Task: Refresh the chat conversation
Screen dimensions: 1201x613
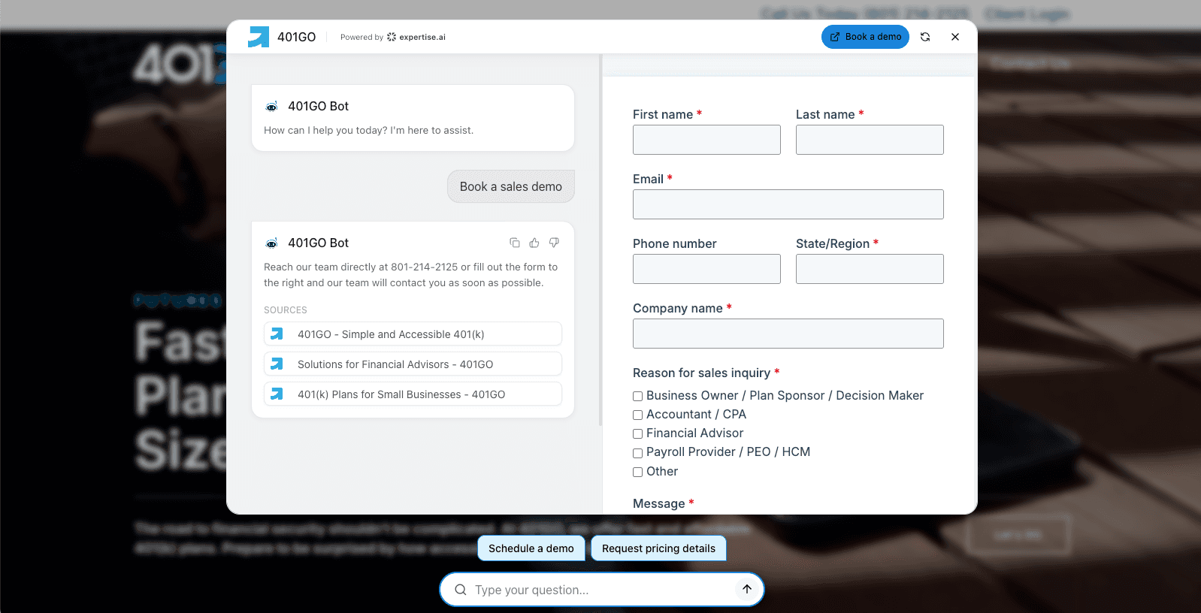Action: click(x=925, y=37)
